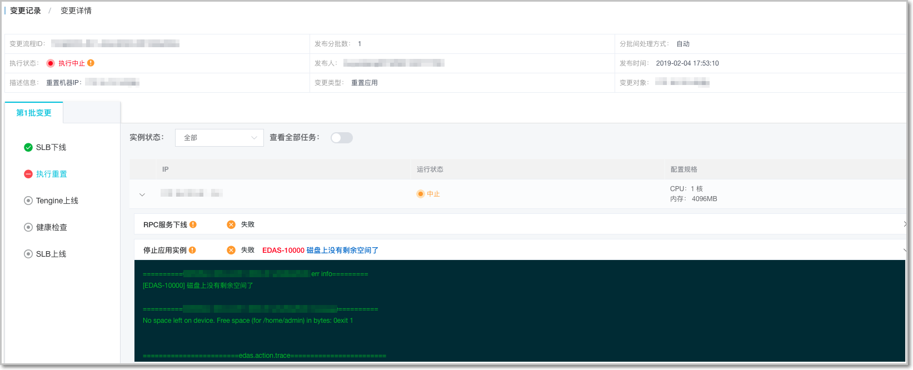Collapse the instance IP row chevron

coord(142,194)
